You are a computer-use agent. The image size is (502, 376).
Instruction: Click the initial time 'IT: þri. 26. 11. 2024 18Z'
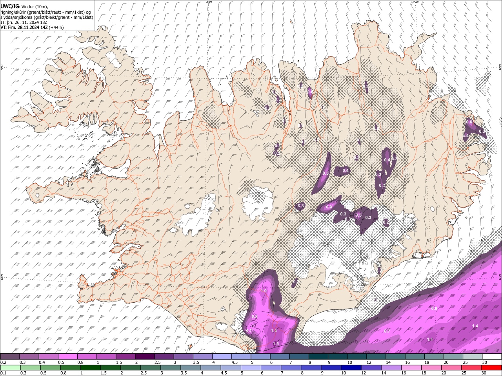click(x=24, y=22)
